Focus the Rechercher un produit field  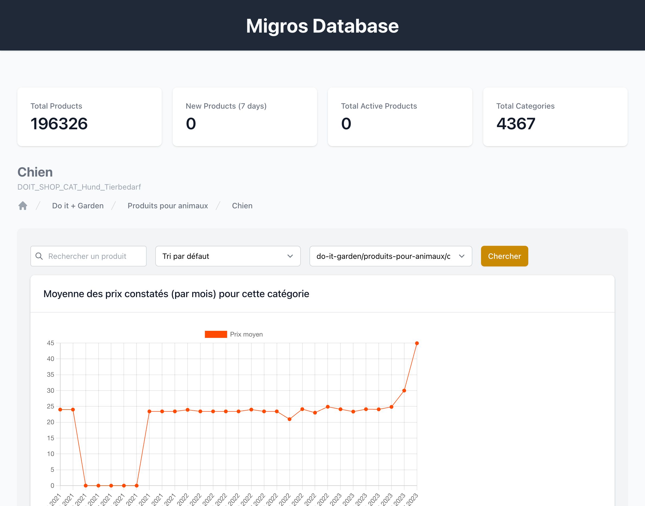pos(88,256)
